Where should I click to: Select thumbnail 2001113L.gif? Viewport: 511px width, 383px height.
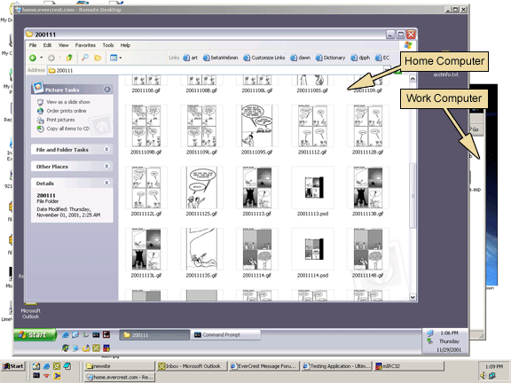click(x=146, y=249)
